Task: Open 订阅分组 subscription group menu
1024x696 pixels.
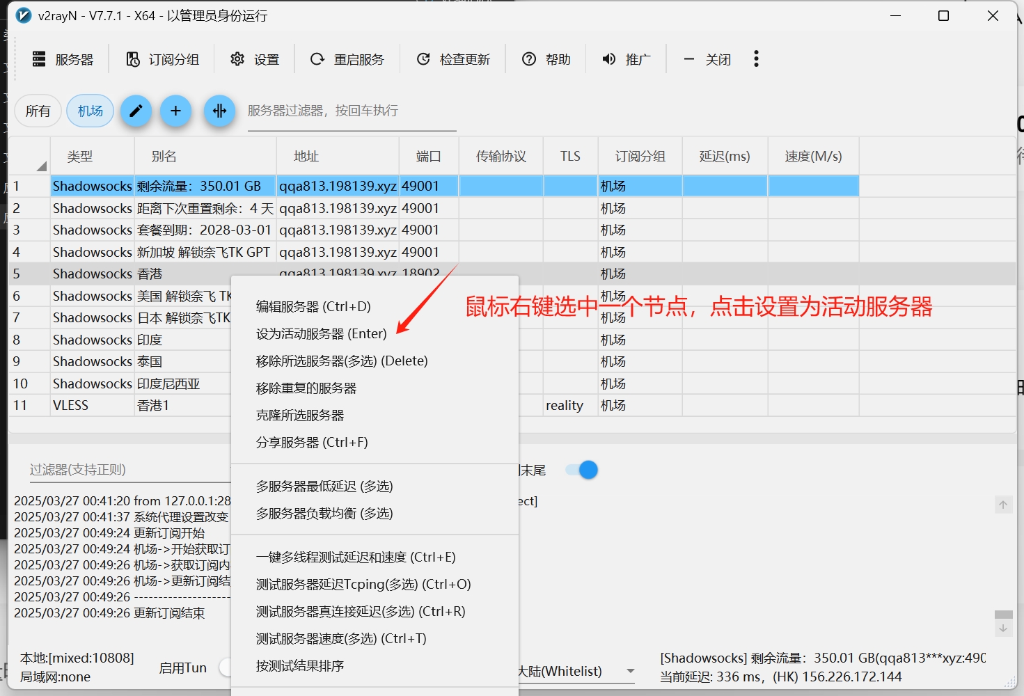Action: point(162,60)
